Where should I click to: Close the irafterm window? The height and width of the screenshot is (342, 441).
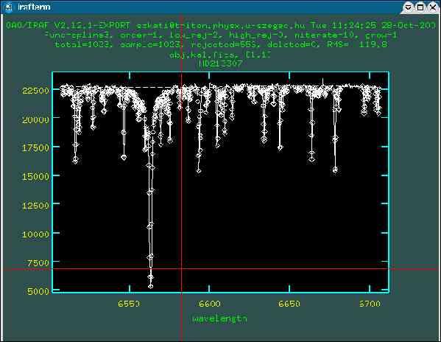(433, 7)
